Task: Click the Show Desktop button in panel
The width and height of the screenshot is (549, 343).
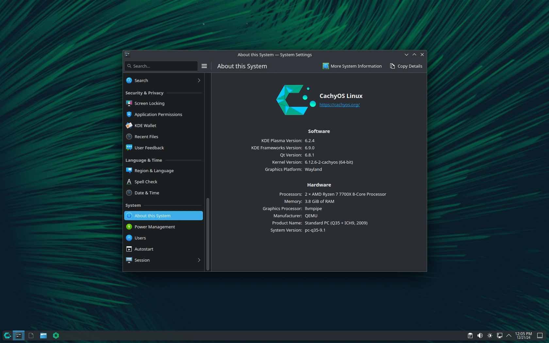Action: (540, 335)
